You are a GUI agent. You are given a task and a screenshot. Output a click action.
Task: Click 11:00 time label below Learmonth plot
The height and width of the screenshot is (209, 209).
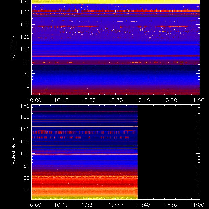point(197,205)
